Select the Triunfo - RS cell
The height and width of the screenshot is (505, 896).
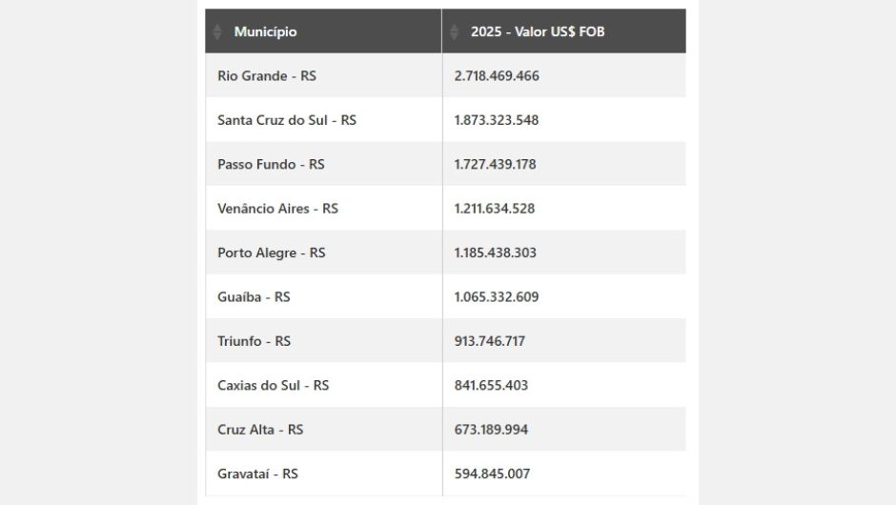(255, 341)
